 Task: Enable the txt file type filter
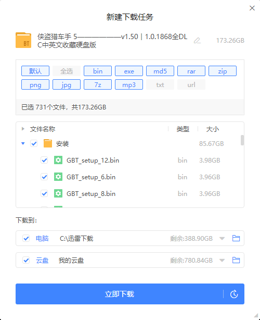(160, 84)
